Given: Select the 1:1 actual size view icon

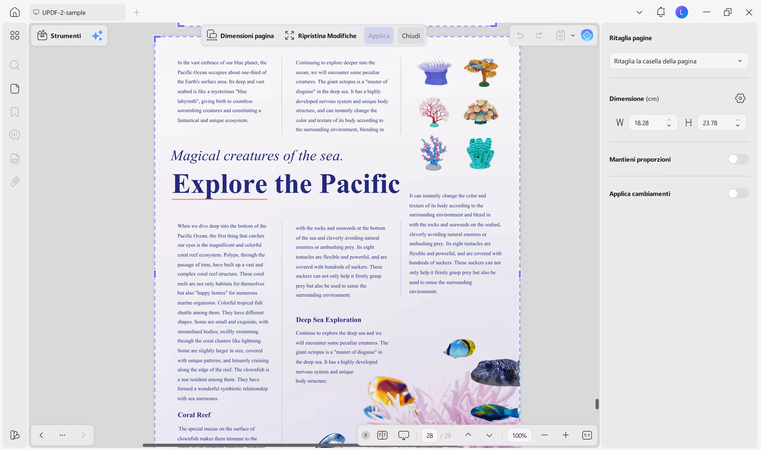Looking at the screenshot, I should click(587, 435).
